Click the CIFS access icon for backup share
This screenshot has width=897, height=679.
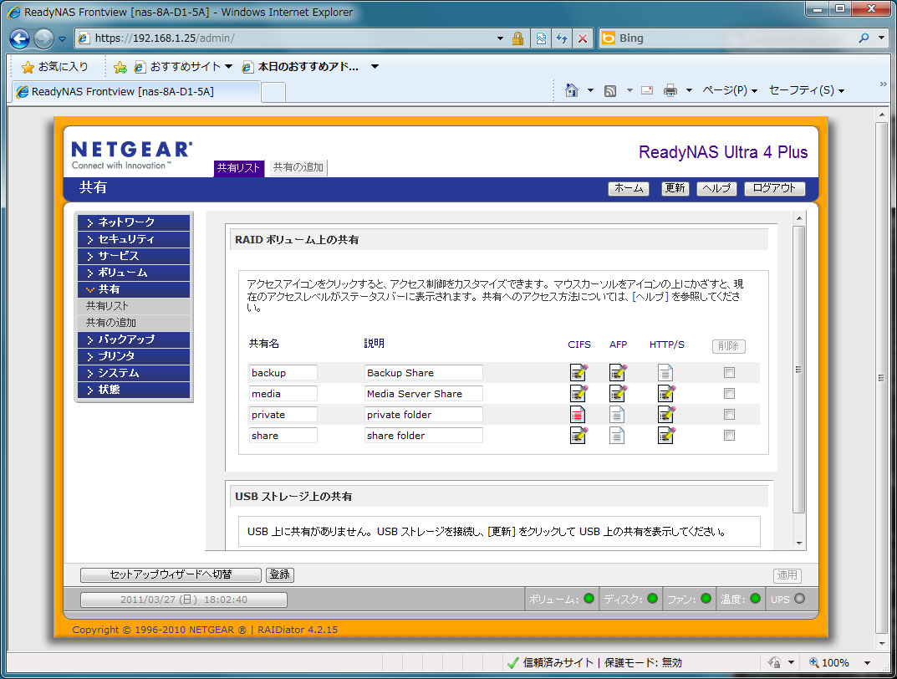[x=578, y=373]
